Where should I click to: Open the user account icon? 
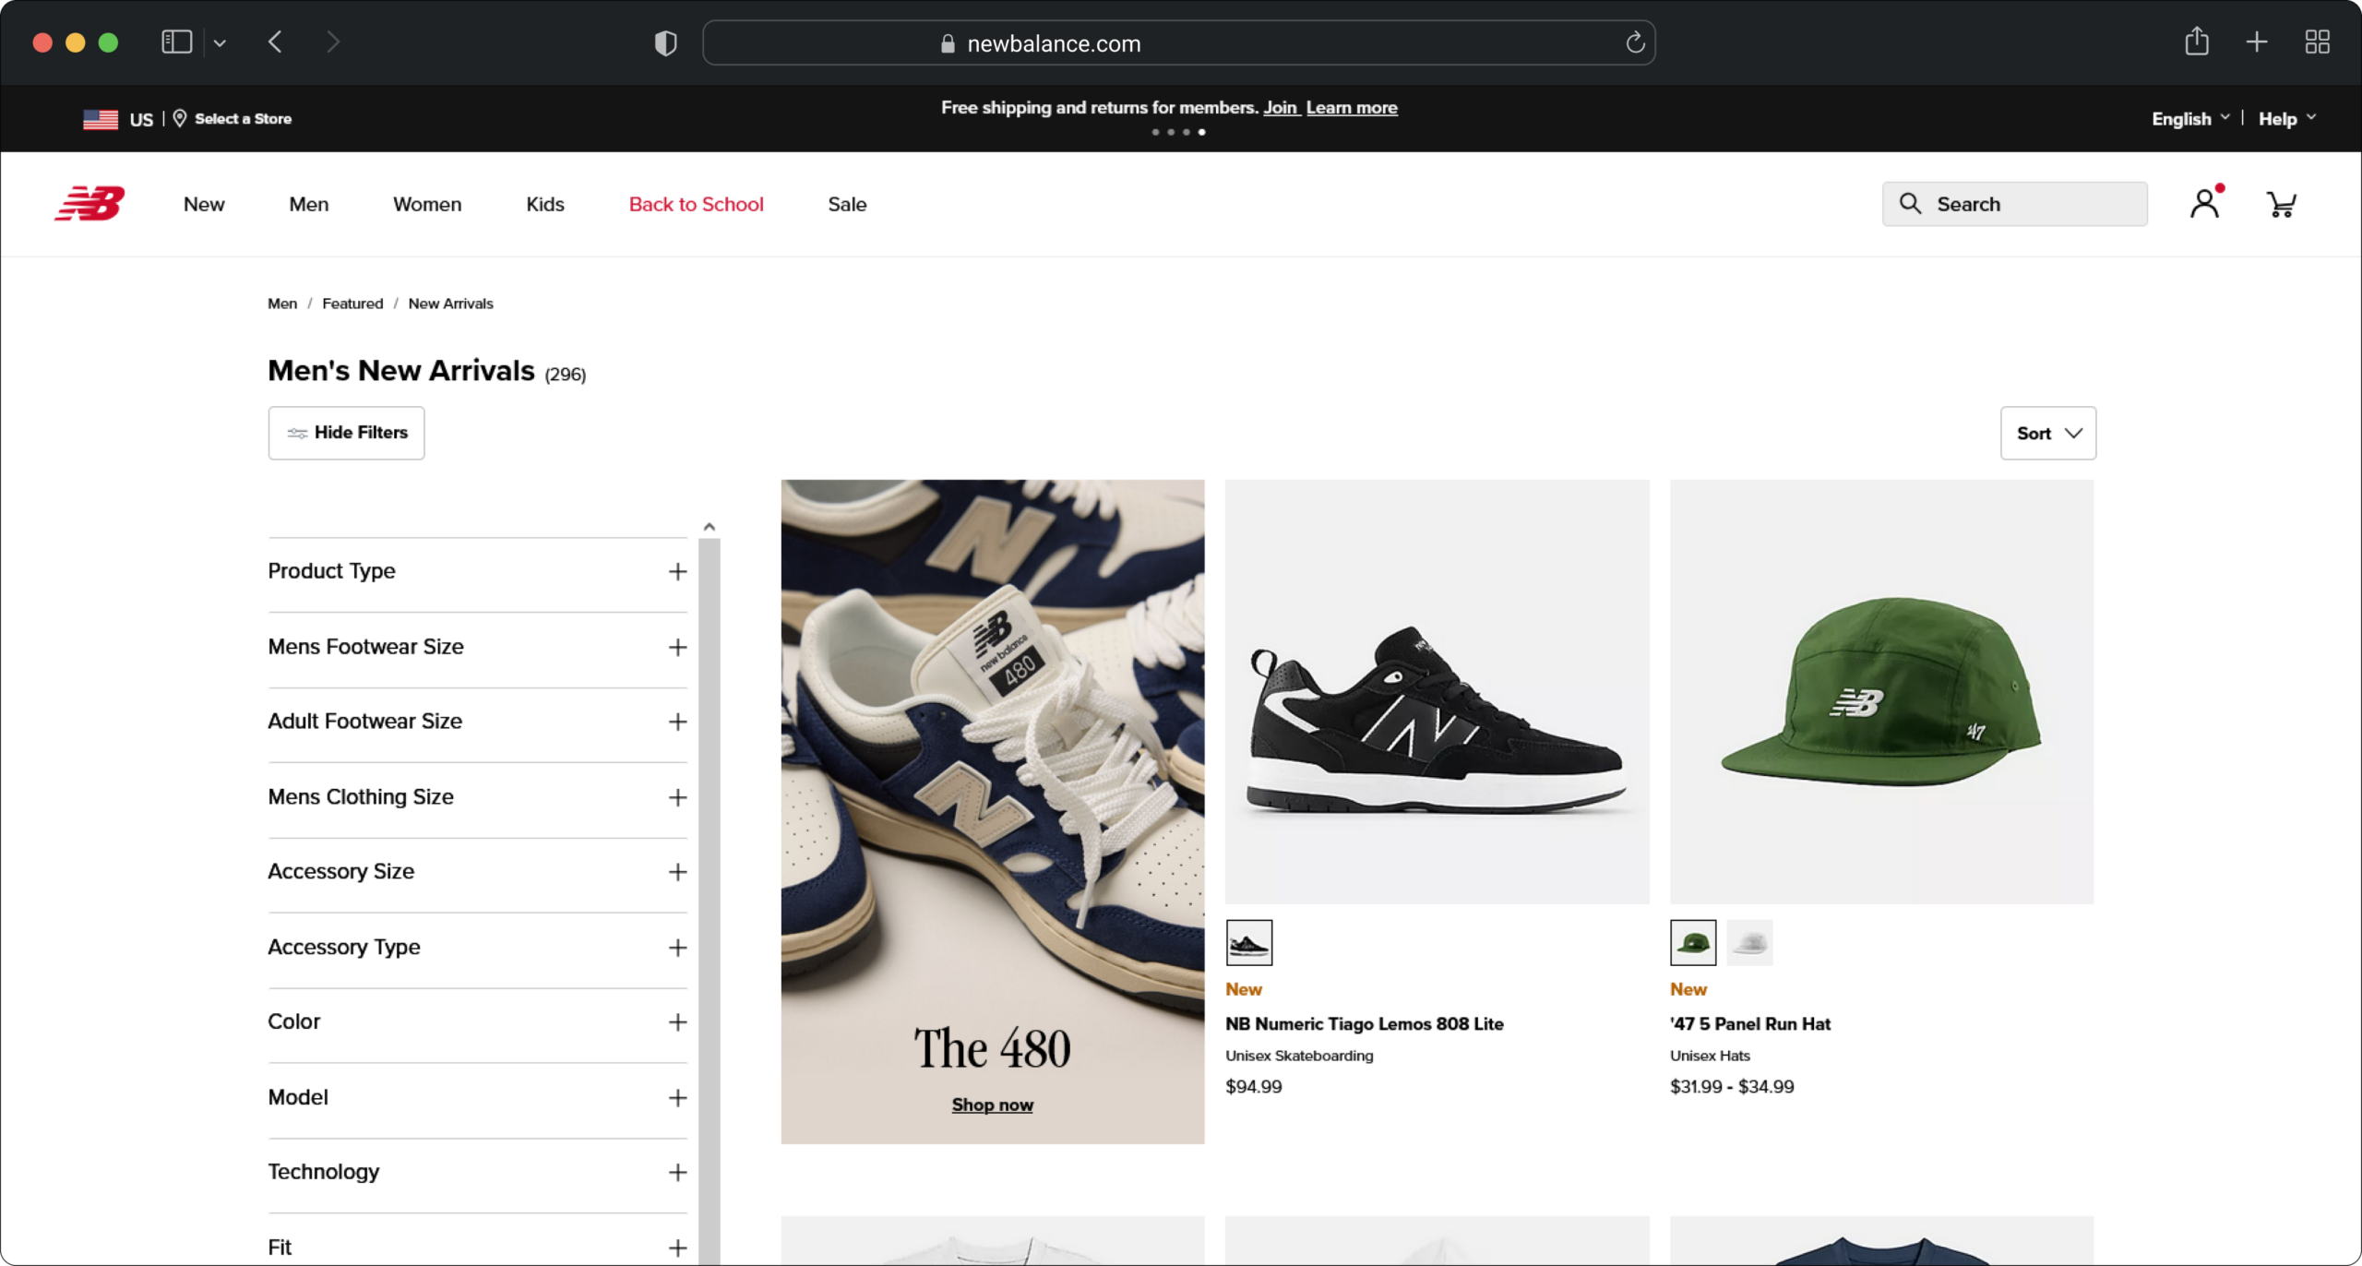click(x=2204, y=203)
